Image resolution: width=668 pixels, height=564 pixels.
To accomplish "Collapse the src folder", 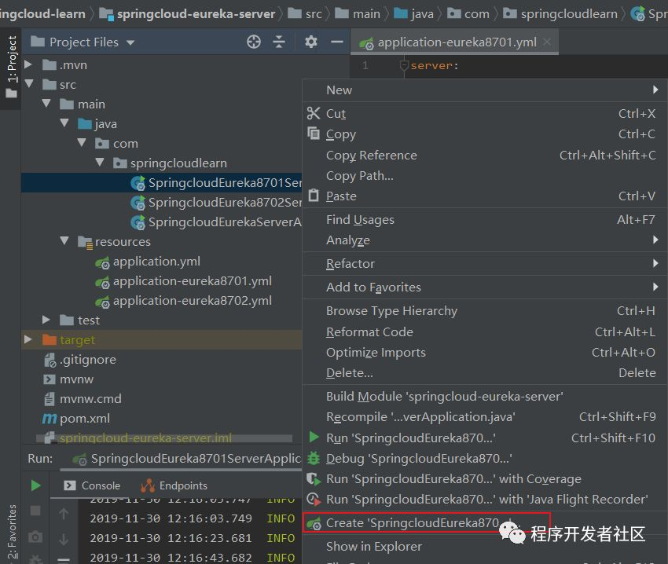I will [x=29, y=84].
